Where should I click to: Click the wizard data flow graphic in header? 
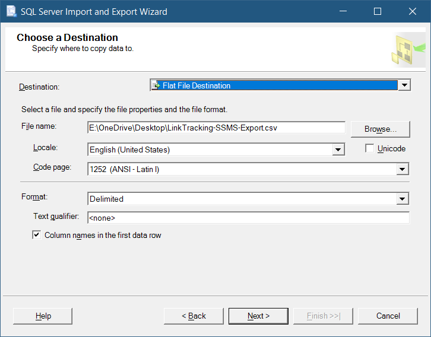pos(408,50)
